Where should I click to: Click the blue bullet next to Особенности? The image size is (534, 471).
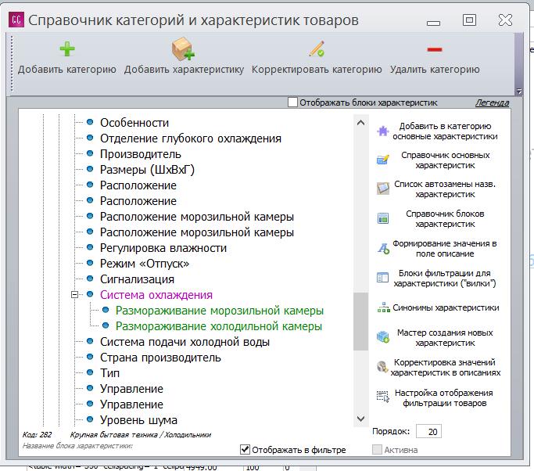click(x=90, y=122)
